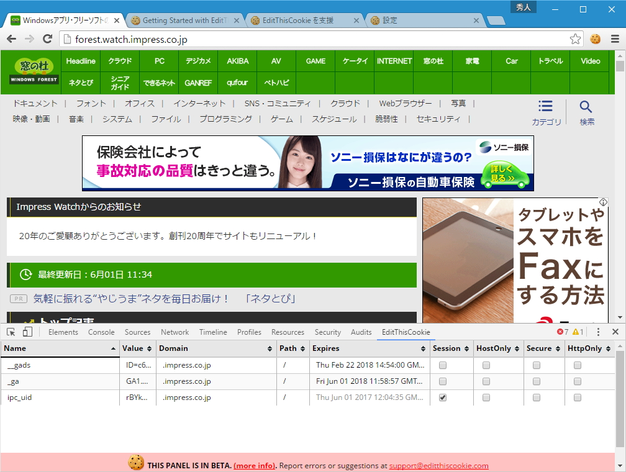This screenshot has height=472, width=626.
Task: Open the Webブラウザー category link
Action: (x=405, y=104)
